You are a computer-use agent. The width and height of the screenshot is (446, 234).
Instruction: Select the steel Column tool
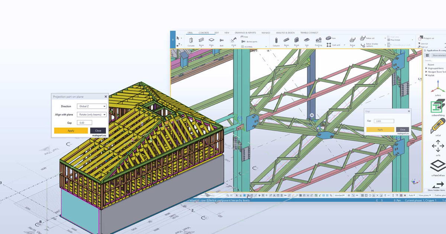point(191,40)
